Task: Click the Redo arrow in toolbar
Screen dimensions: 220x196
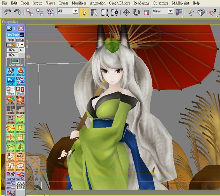Action: click(x=18, y=12)
